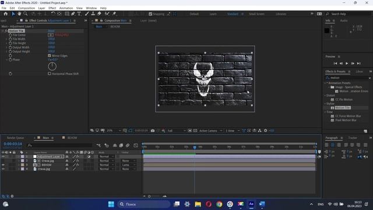Click the Windows Start button
This screenshot has height=210, width=373.
[x=111, y=204]
